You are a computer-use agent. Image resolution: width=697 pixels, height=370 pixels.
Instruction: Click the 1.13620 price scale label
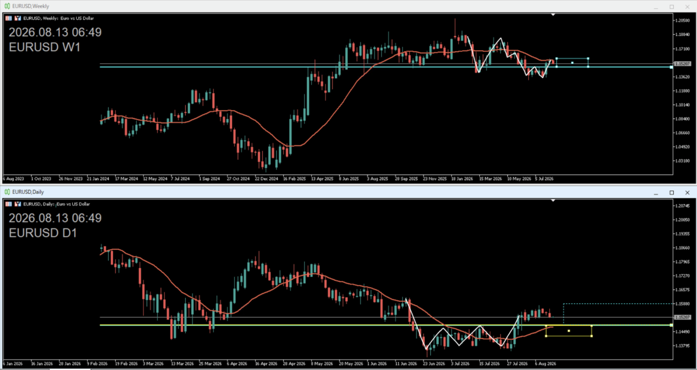682,77
